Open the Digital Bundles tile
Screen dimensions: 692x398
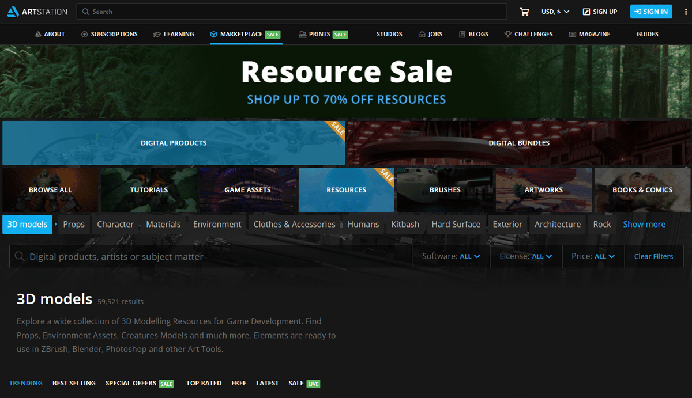coord(519,143)
